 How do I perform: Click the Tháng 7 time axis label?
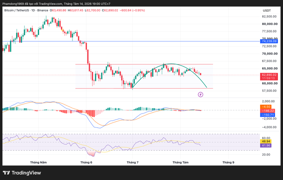coord(132,162)
